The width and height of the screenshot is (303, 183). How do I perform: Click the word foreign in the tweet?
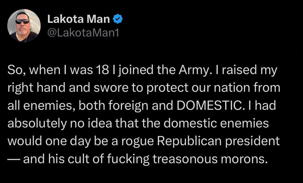[128, 106]
